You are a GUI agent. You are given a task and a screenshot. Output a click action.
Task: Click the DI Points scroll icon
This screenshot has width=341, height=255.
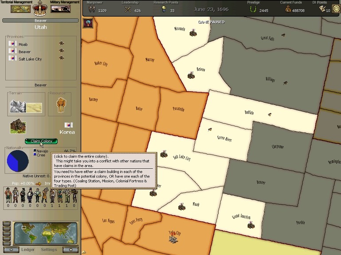[x=322, y=9]
